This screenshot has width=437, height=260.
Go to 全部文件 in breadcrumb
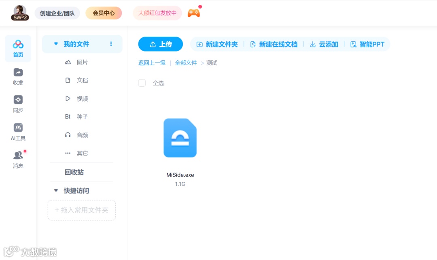(x=186, y=63)
